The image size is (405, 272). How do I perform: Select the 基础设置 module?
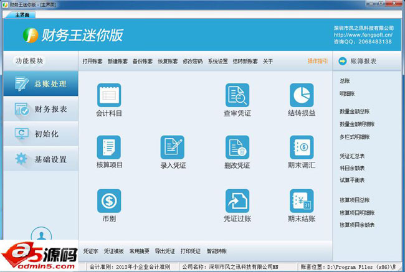(x=40, y=159)
